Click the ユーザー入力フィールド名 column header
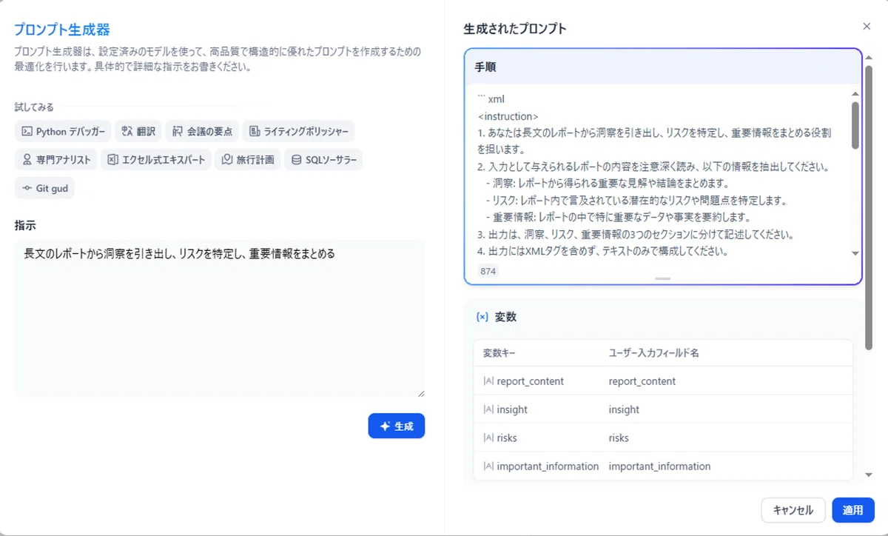Screen dimensions: 888x536 (653, 353)
